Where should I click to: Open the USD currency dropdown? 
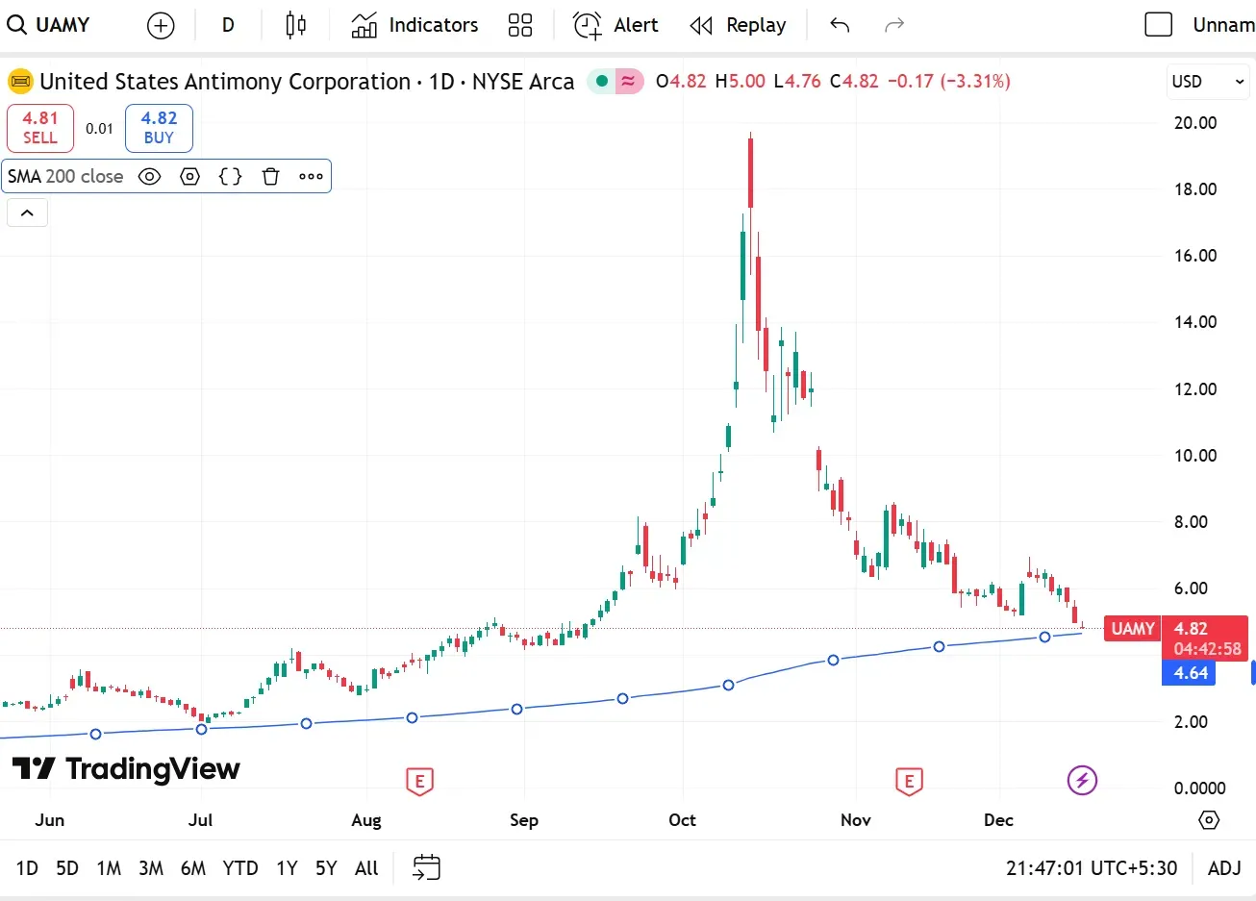pyautogui.click(x=1207, y=82)
